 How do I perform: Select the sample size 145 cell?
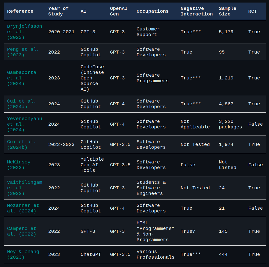pyautogui.click(x=223, y=231)
